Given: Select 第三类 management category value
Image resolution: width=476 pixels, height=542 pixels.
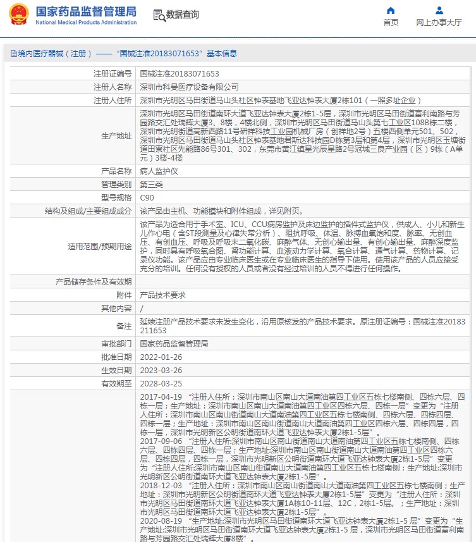Looking at the screenshot, I should click(151, 185).
